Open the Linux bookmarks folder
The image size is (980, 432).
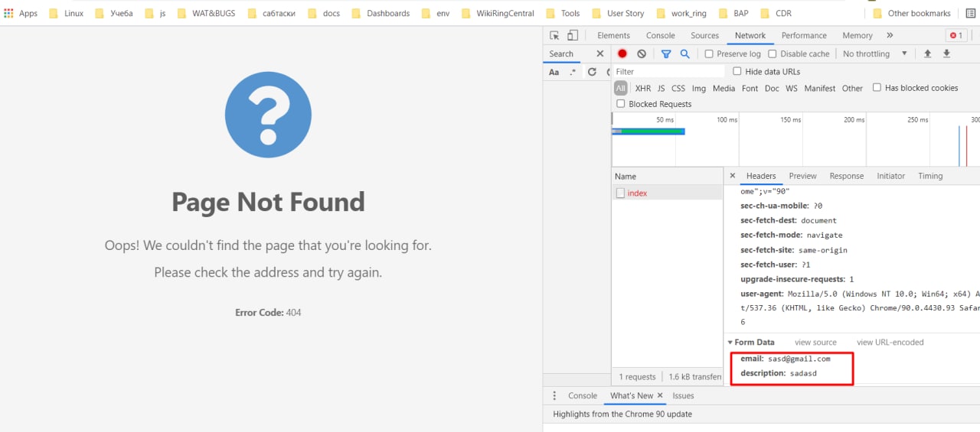(66, 13)
